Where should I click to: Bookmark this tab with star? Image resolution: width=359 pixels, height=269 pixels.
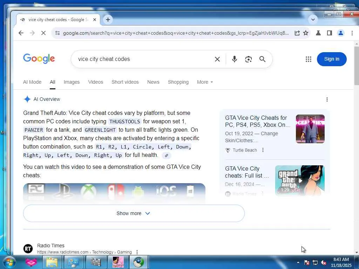[x=306, y=33]
